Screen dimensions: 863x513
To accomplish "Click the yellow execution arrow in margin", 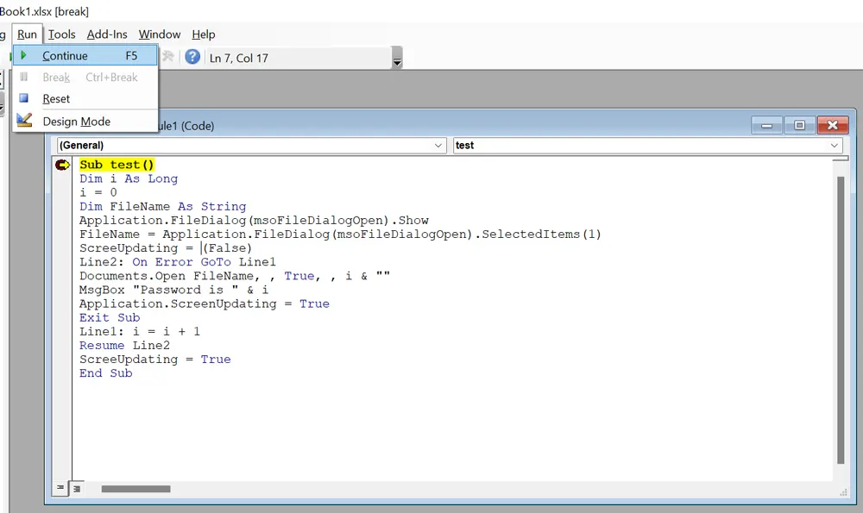I will click(x=62, y=165).
